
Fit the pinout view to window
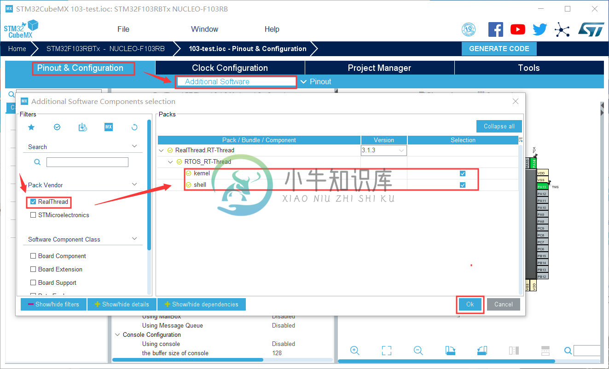point(387,351)
